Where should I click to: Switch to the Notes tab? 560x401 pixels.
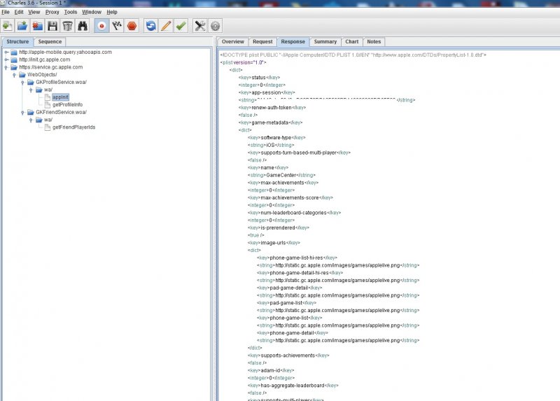point(374,41)
